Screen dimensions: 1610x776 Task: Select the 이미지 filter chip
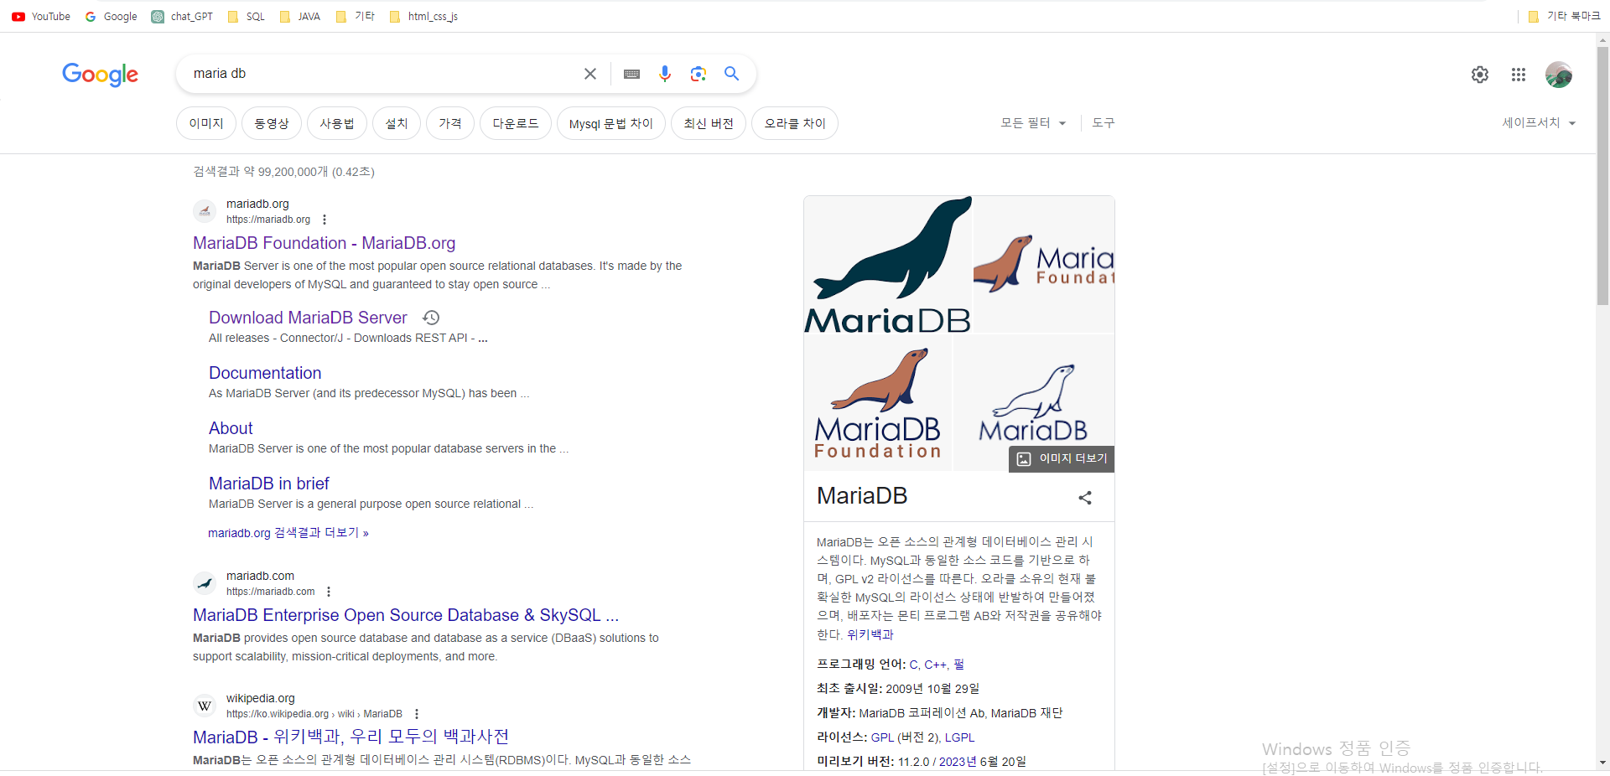coord(206,123)
